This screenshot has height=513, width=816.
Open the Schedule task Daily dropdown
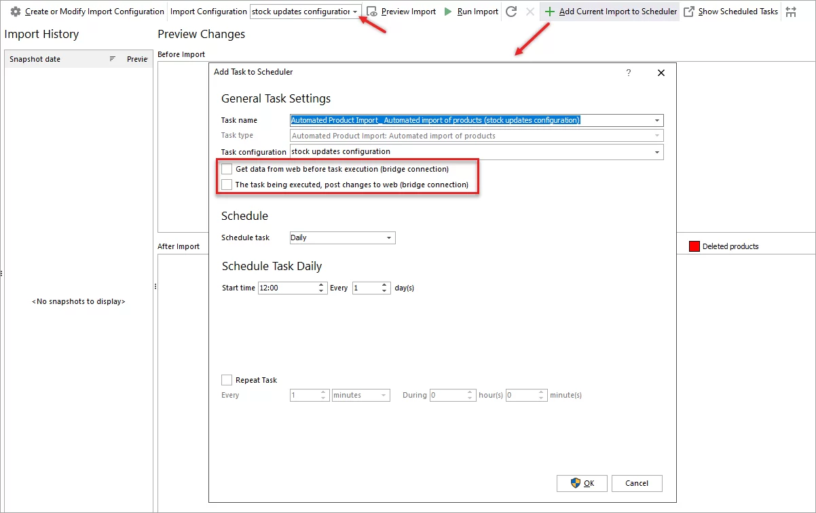tap(389, 237)
